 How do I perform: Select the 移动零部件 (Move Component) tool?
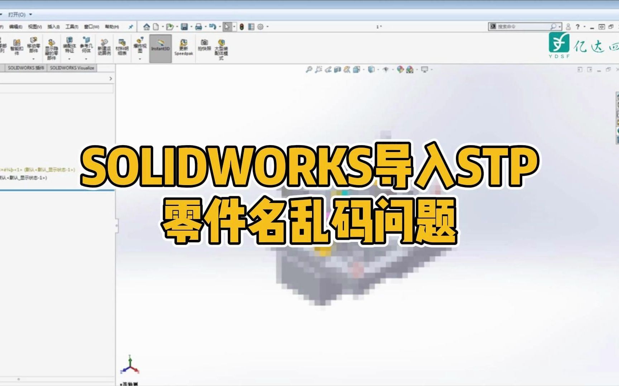tap(33, 45)
